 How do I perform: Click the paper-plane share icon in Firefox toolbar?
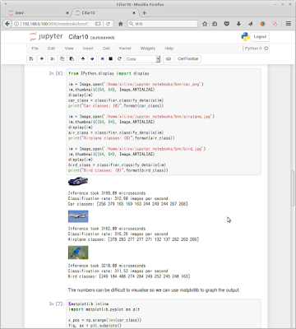(251, 24)
